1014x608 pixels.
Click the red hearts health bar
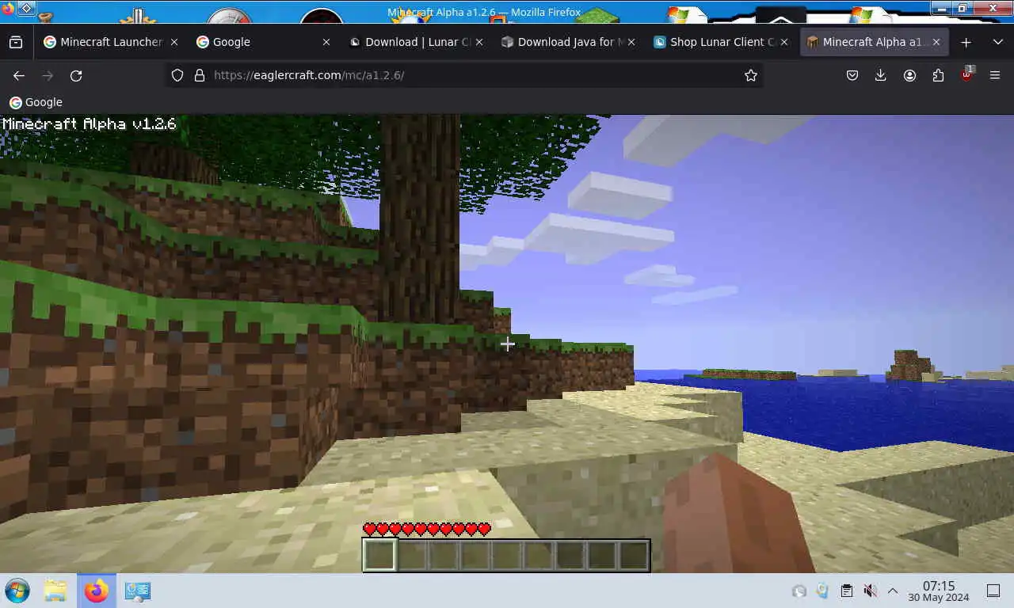pos(427,530)
